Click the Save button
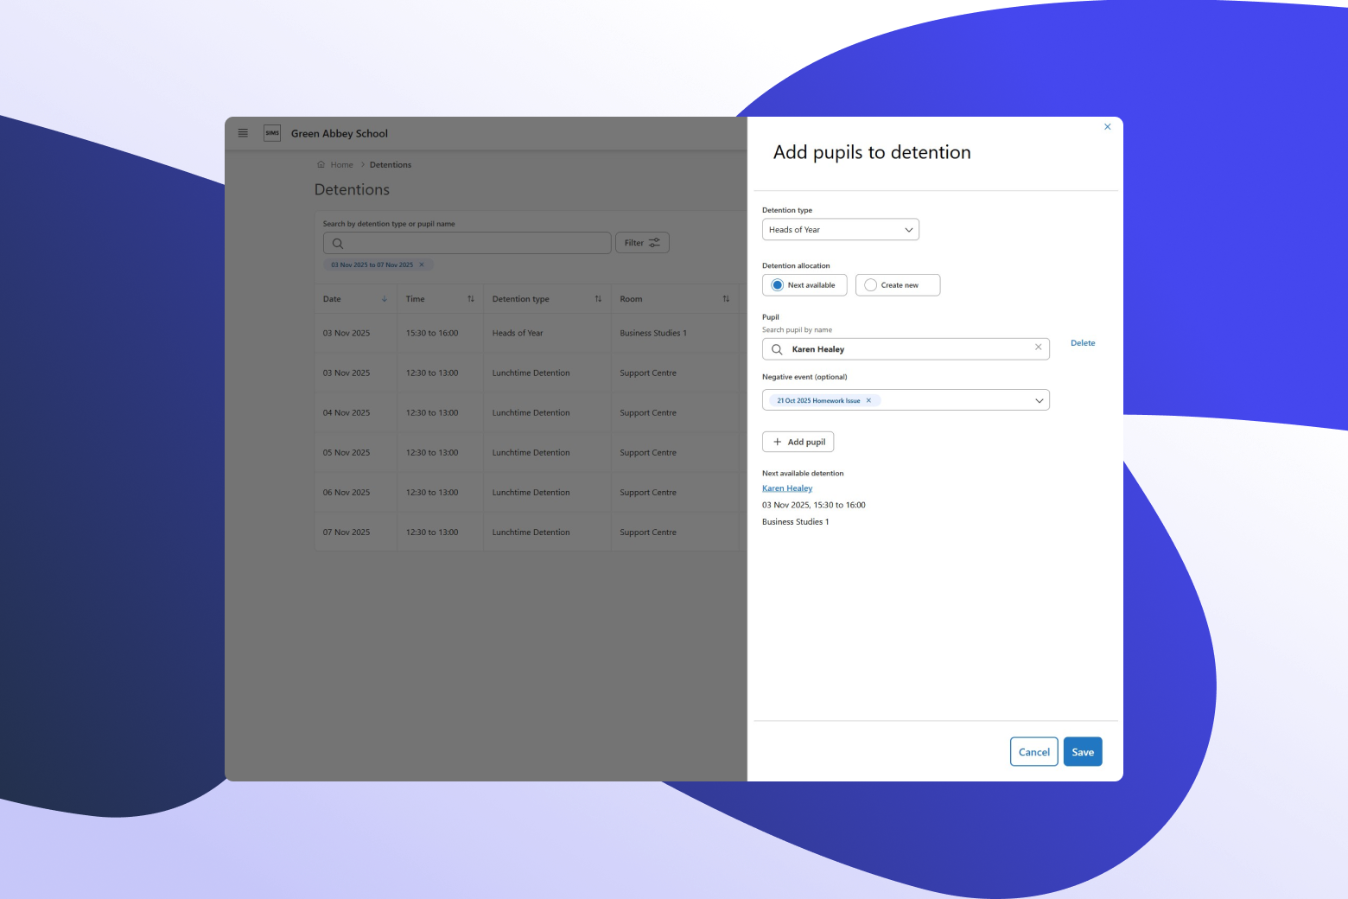Viewport: 1348px width, 899px height. [1082, 752]
